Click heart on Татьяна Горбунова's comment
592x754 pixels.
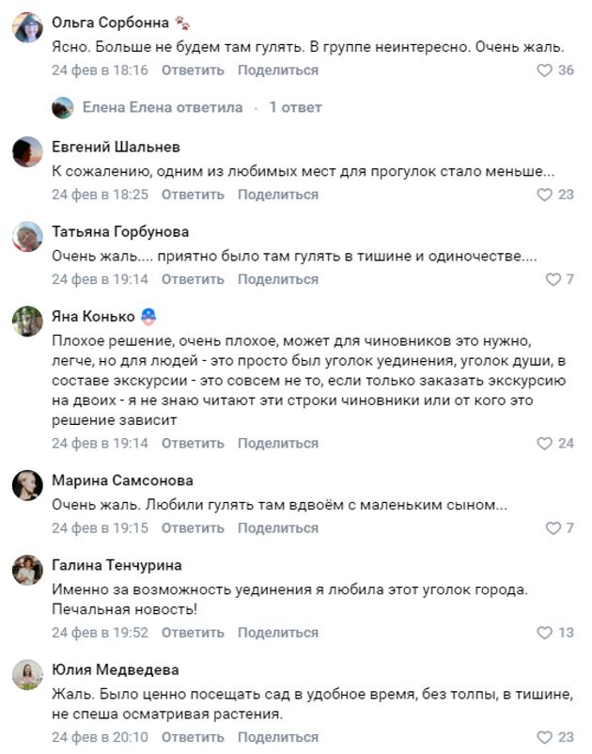[x=553, y=279]
